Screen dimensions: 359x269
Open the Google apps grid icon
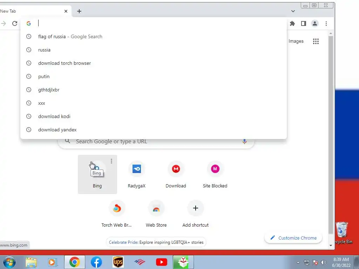[316, 41]
